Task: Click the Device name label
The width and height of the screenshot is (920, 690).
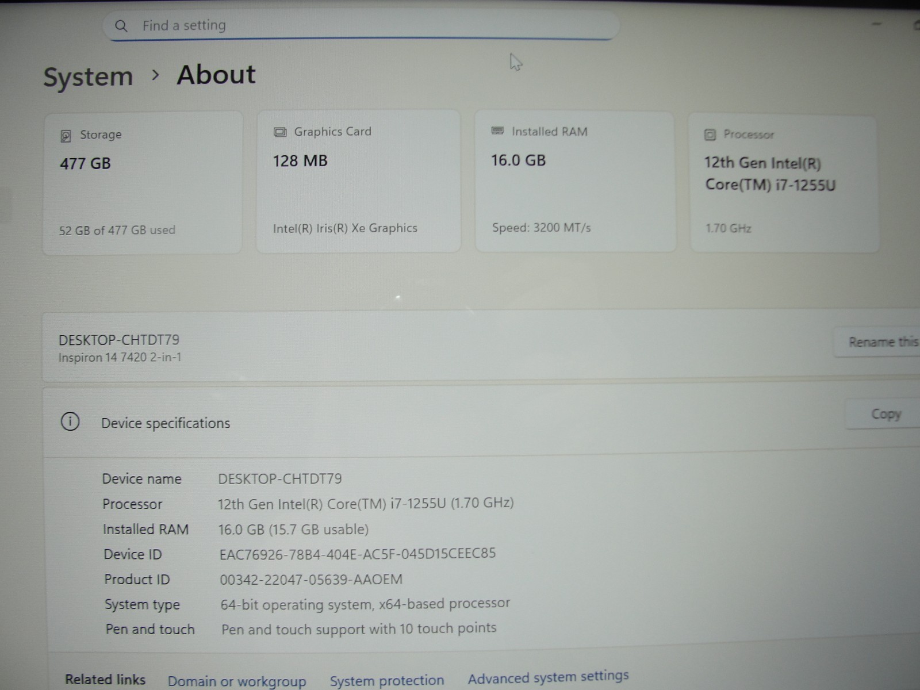Action: (x=141, y=479)
